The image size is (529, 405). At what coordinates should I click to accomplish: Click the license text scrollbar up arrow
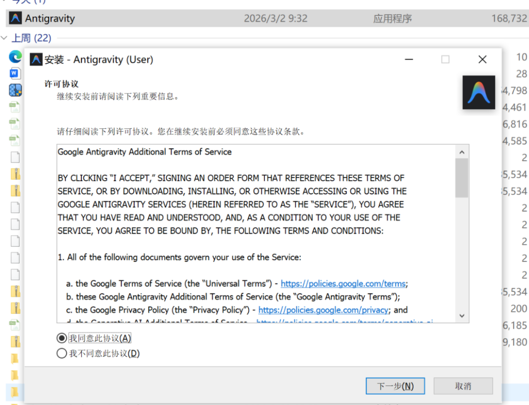(x=461, y=152)
